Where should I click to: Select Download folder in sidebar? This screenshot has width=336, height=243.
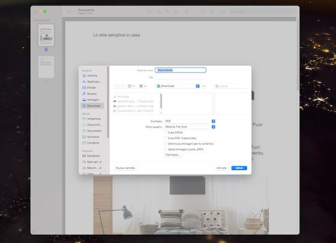93,106
